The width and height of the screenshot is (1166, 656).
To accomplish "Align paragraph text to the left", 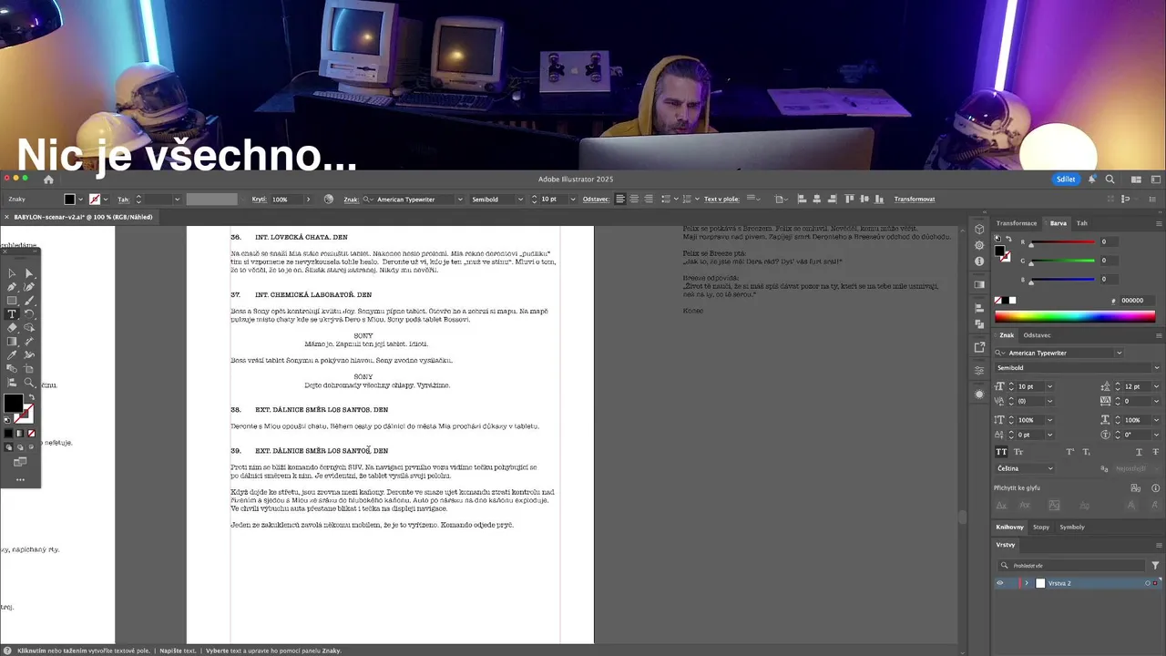I will [620, 199].
